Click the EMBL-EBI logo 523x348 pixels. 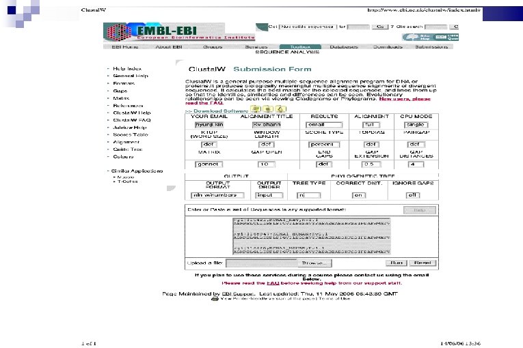click(179, 32)
